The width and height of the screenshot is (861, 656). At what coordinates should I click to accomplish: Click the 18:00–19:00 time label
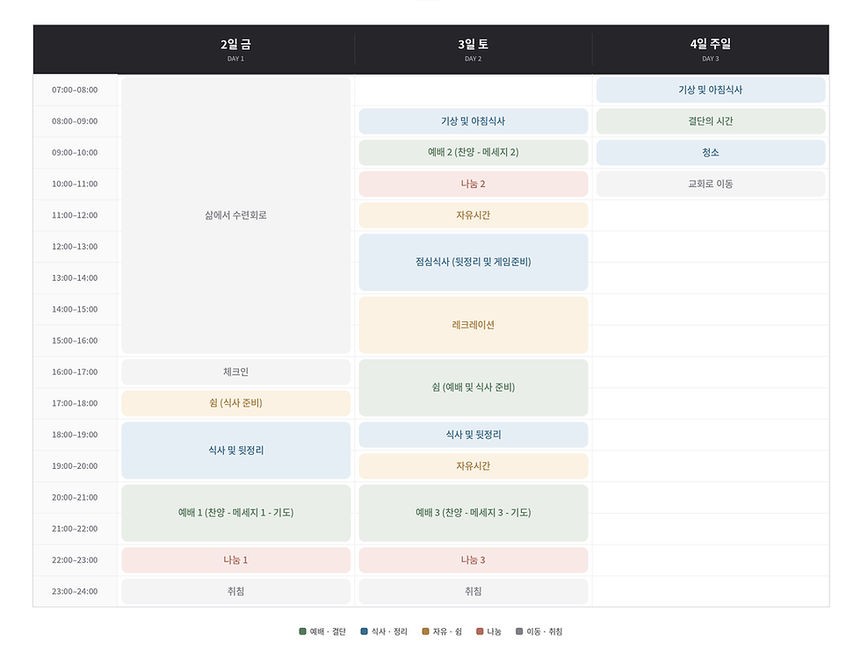pos(75,435)
